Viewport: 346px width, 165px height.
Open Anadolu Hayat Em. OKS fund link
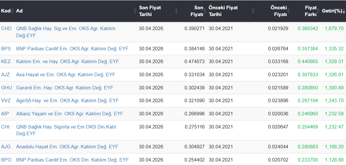coord(67,147)
